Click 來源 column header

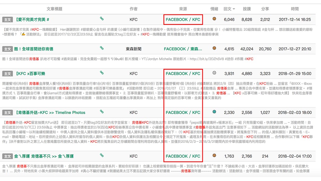click(x=183, y=9)
